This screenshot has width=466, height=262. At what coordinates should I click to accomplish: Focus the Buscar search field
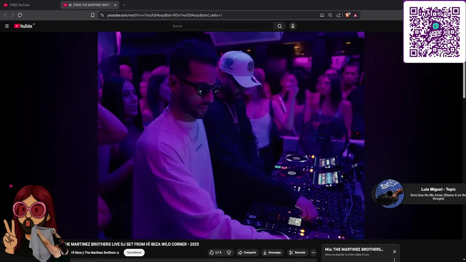(221, 26)
